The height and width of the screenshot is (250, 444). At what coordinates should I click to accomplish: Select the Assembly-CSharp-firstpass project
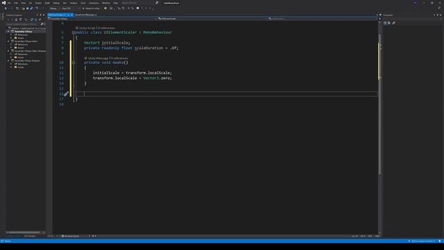coord(27,60)
